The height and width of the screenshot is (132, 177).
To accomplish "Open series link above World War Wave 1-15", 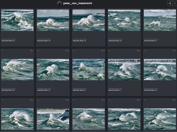I will (9, 39).
